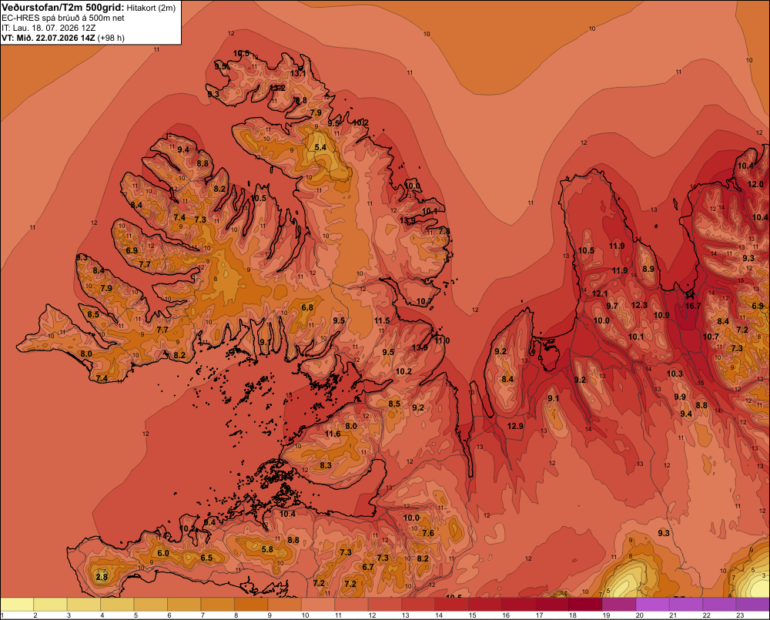
Task: Click the 8.3 temperature value on map
Action: [x=325, y=465]
